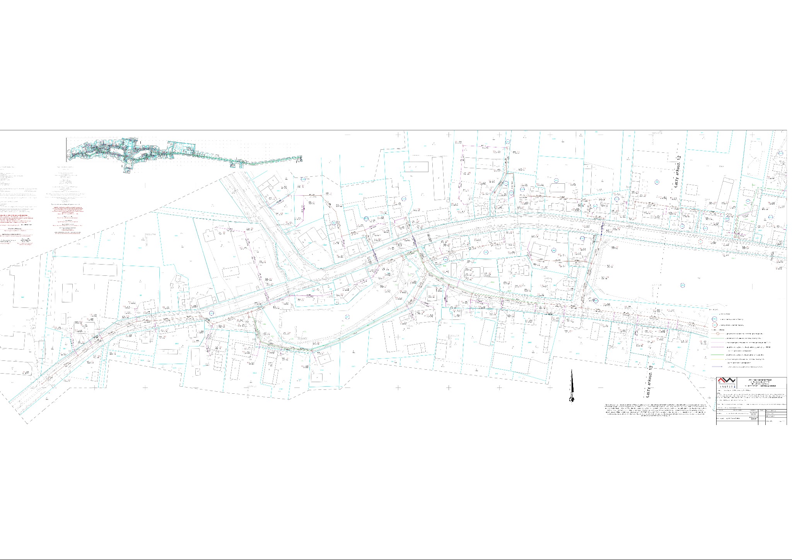Click the orange line-with-circle legend symbol

(718, 333)
